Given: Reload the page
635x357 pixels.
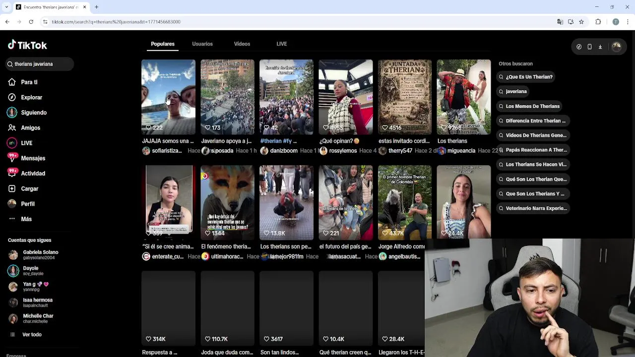Looking at the screenshot, I should tap(31, 22).
